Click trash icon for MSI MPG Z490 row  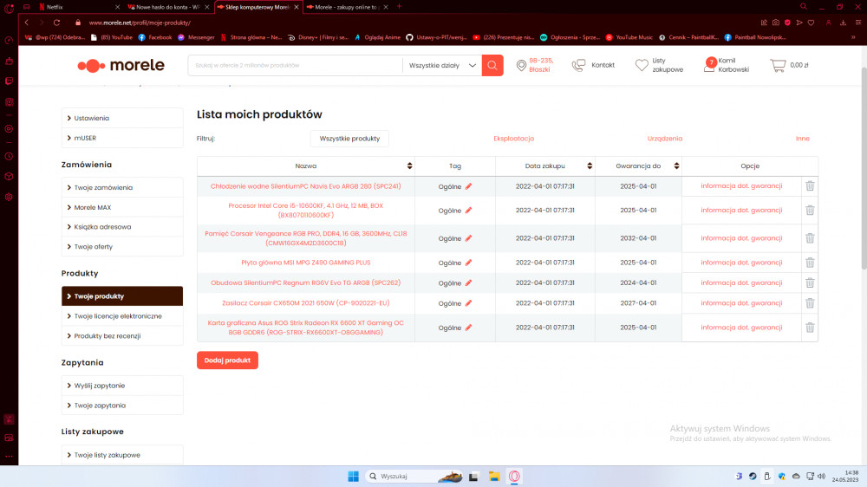810,263
